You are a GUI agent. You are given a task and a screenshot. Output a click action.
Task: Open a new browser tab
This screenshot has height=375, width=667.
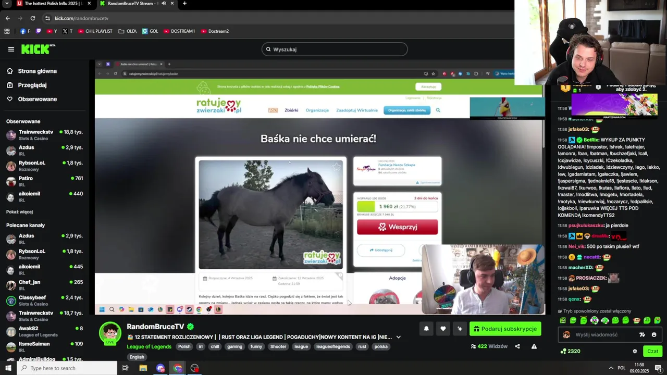[184, 4]
